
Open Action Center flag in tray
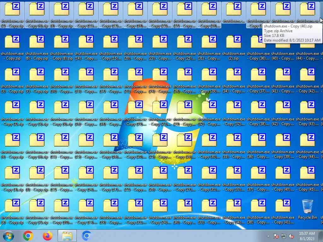coord(276,236)
